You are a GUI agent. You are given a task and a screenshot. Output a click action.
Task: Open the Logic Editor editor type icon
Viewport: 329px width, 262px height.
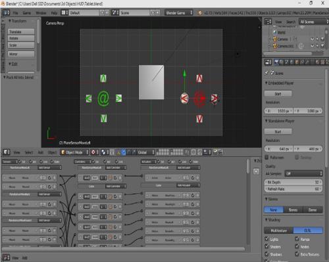[x=6, y=257]
